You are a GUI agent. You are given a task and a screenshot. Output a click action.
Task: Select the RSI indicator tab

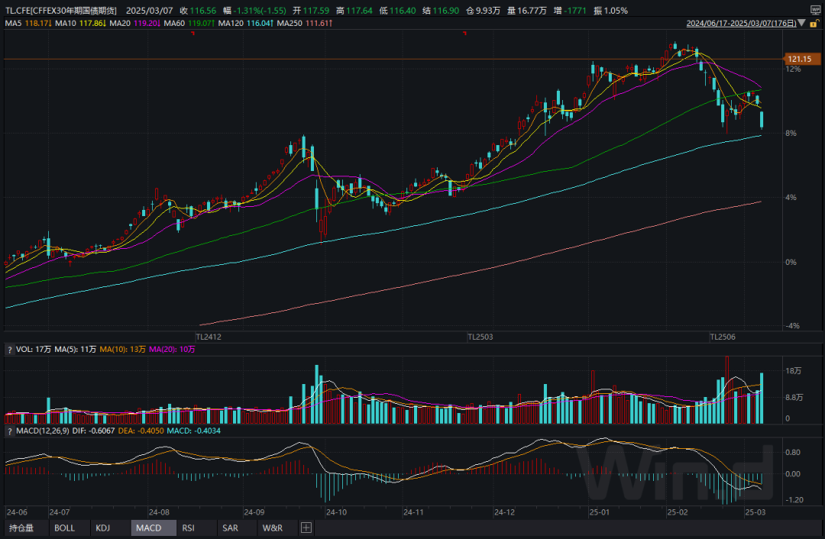click(188, 528)
